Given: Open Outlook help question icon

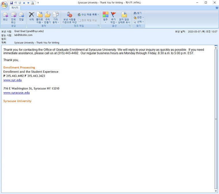Looking at the screenshot, I should click(217, 8).
